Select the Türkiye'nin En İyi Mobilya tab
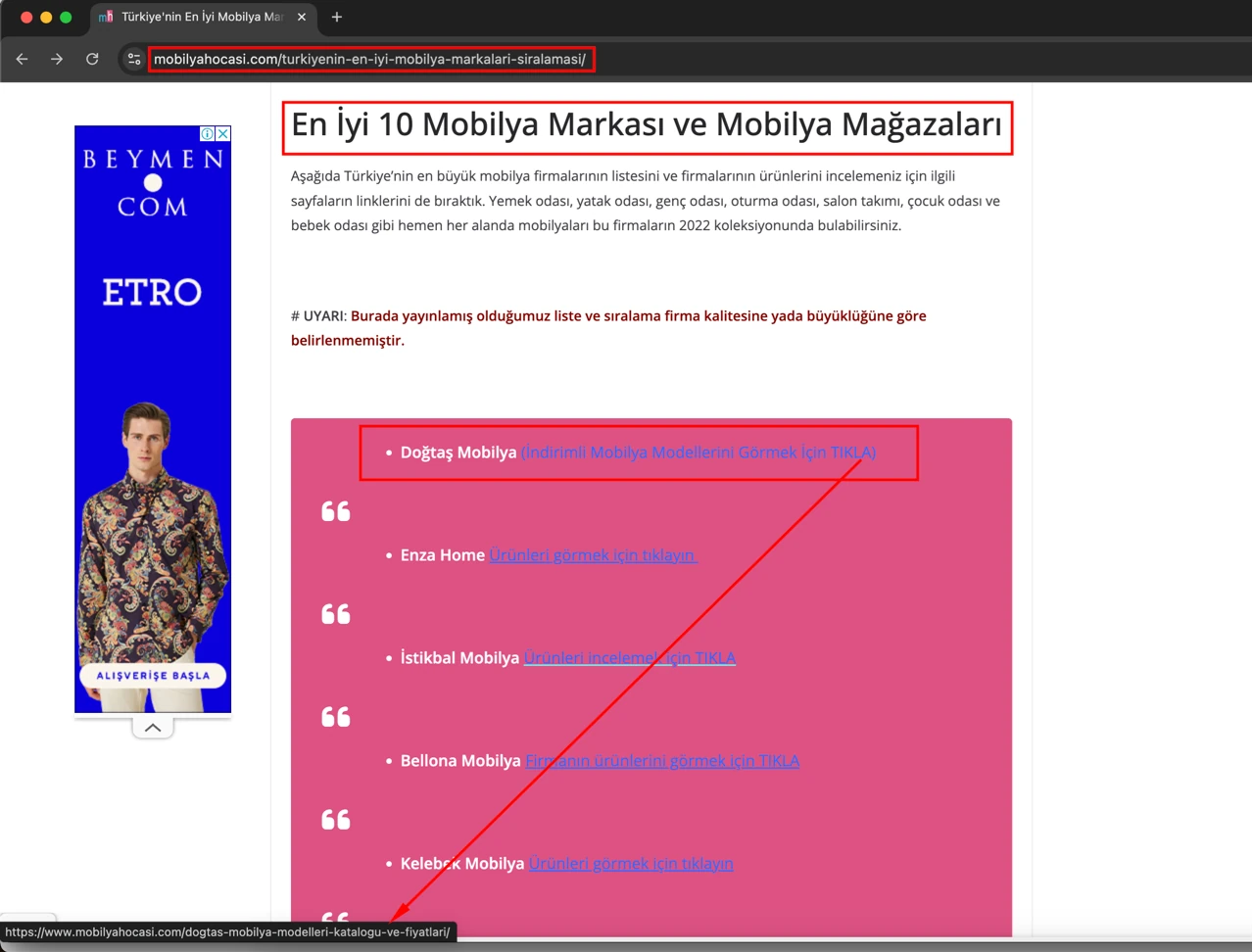This screenshot has height=952, width=1253. coord(201,17)
